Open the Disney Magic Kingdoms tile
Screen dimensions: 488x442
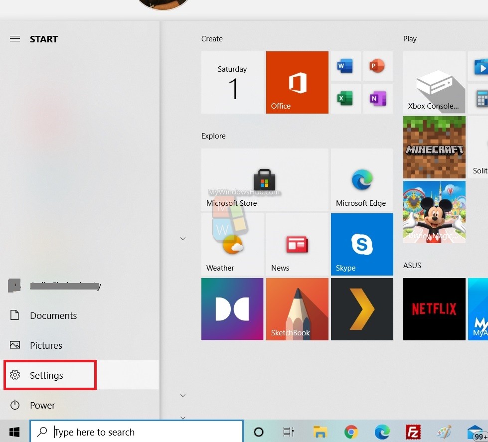pyautogui.click(x=434, y=212)
